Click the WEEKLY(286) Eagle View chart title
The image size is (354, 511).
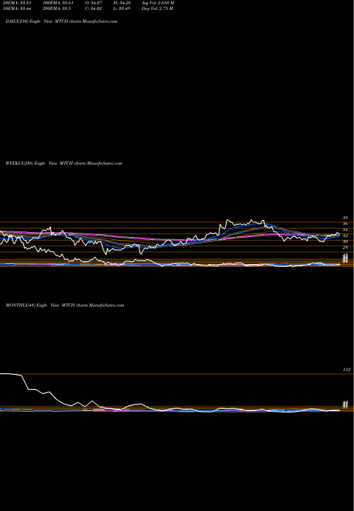click(x=64, y=163)
